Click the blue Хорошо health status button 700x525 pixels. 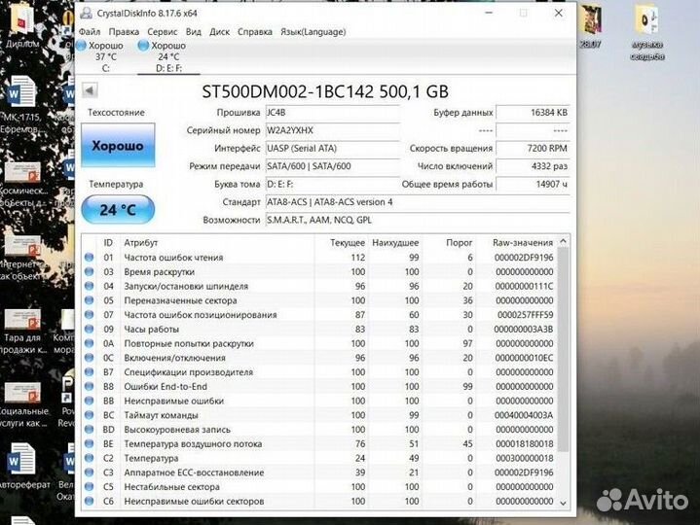[x=117, y=146]
